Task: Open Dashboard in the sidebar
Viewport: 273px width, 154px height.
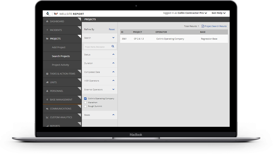Action: click(62, 21)
